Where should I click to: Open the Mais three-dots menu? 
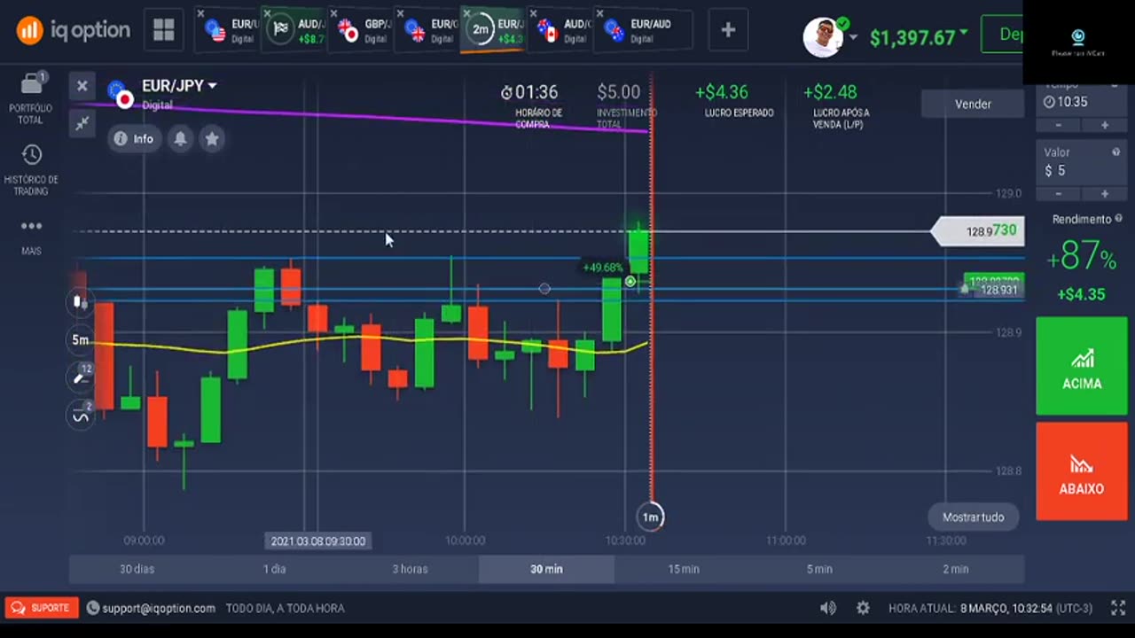[32, 227]
